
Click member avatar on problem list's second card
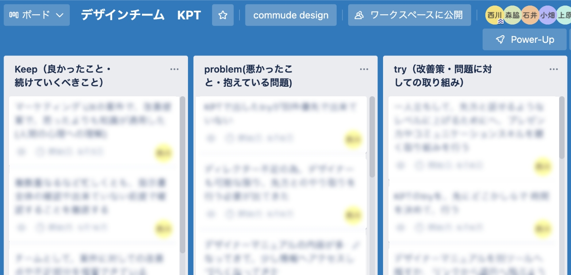click(x=353, y=215)
